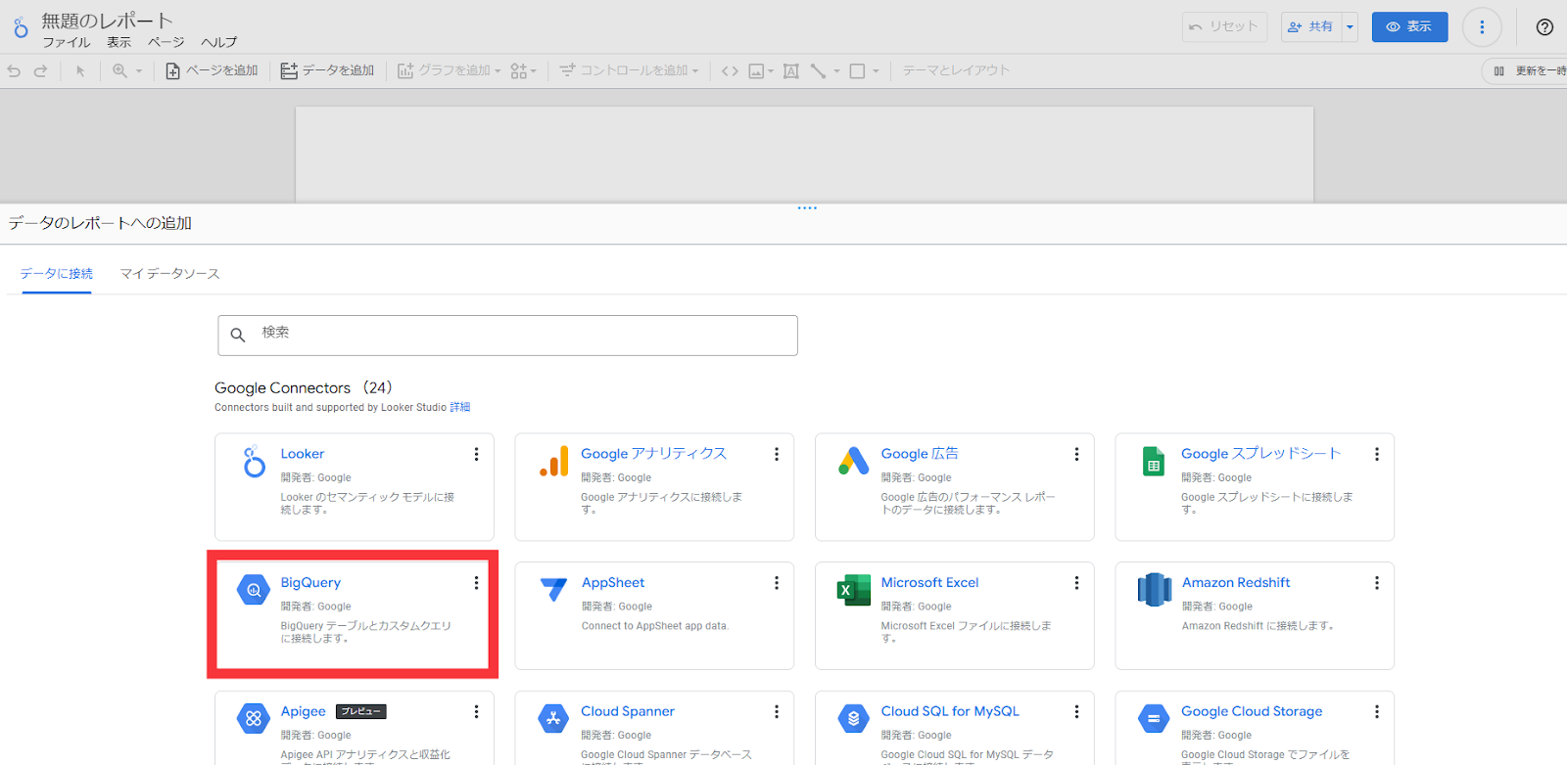Screen dimensions: 1567x765
Task: Open Google スプレッドシート connector options menu
Action: (1377, 454)
